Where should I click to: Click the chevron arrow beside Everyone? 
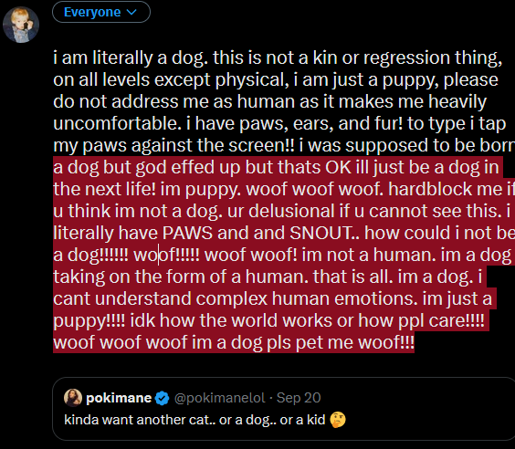point(131,13)
